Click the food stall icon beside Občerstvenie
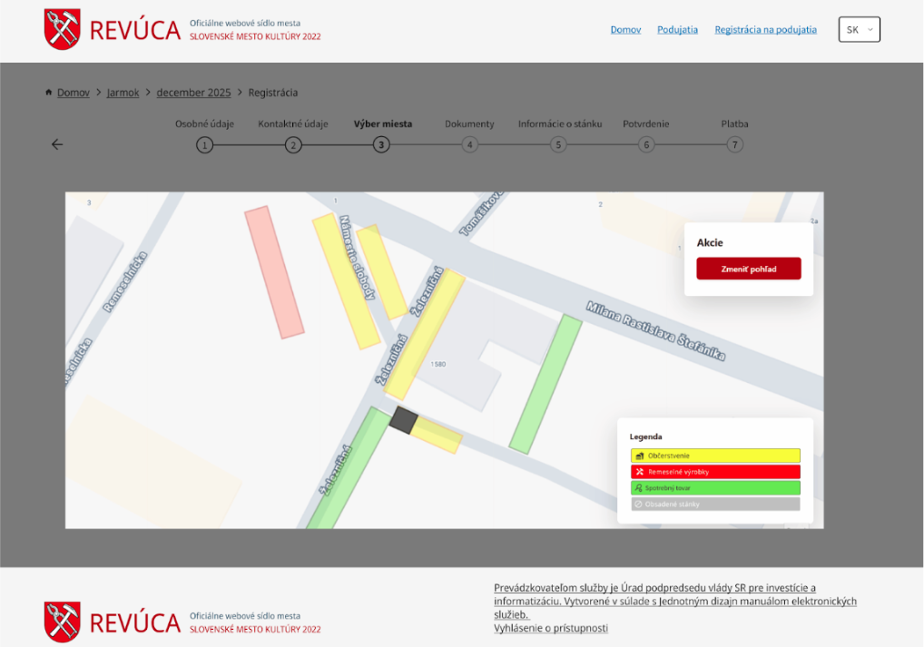Screen dimensions: 924x647 (x=638, y=456)
